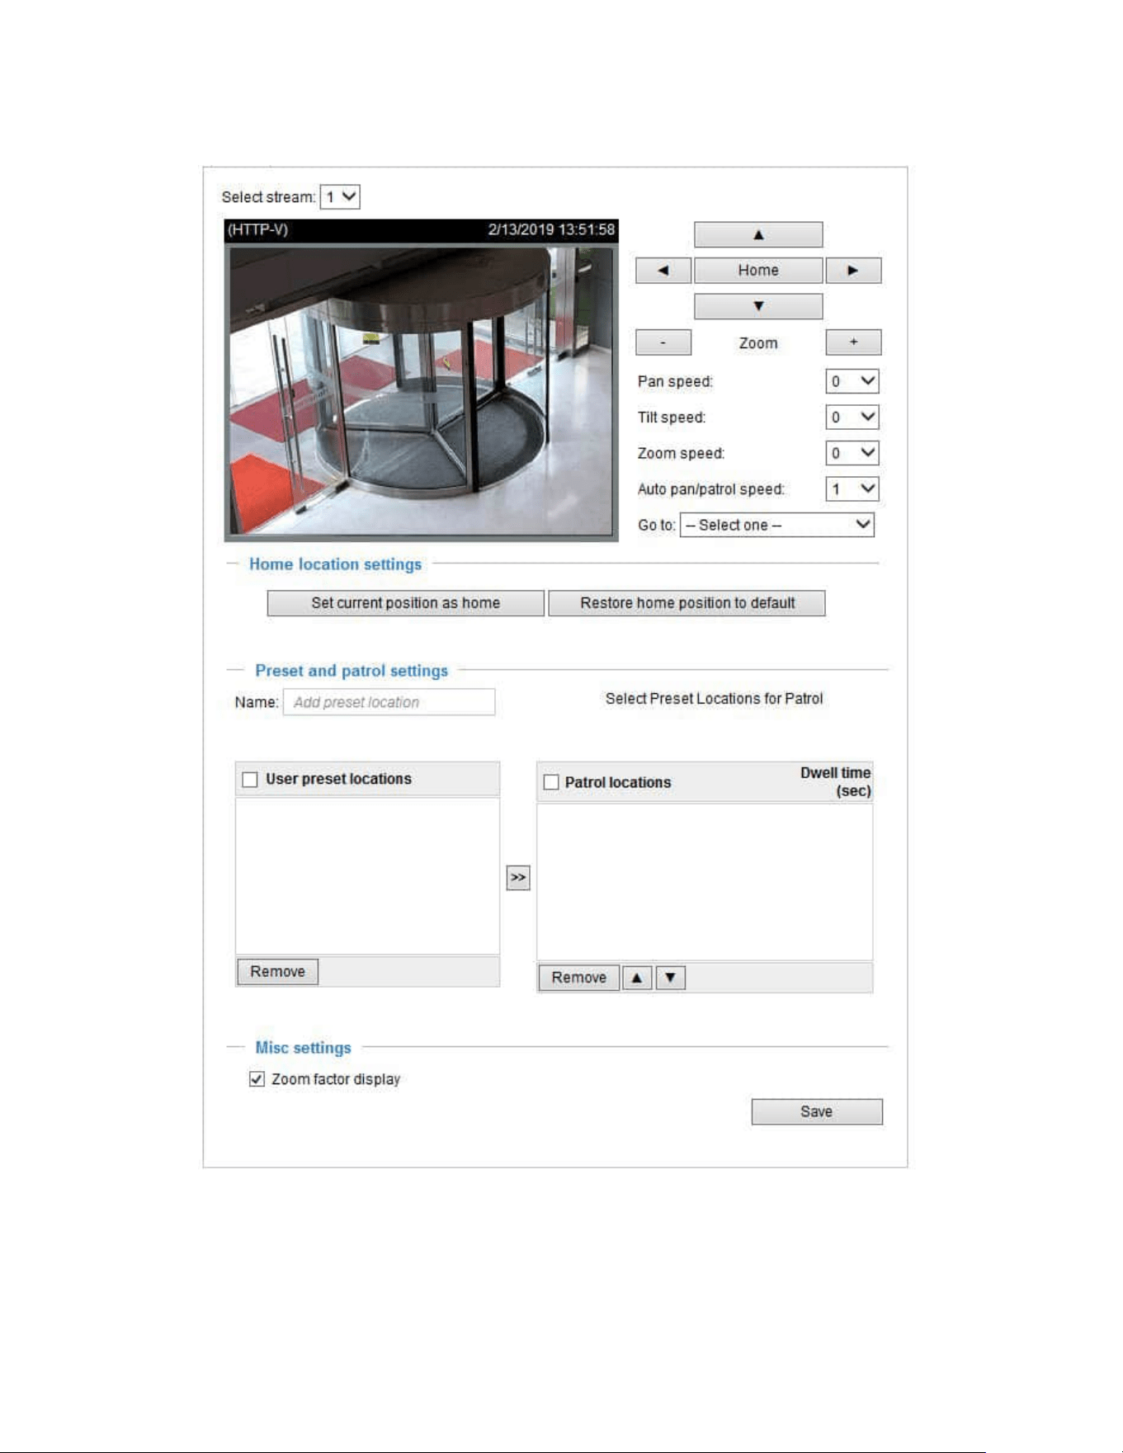Add preset to patrol with >> button
This screenshot has height=1453, width=1123.
pyautogui.click(x=518, y=878)
